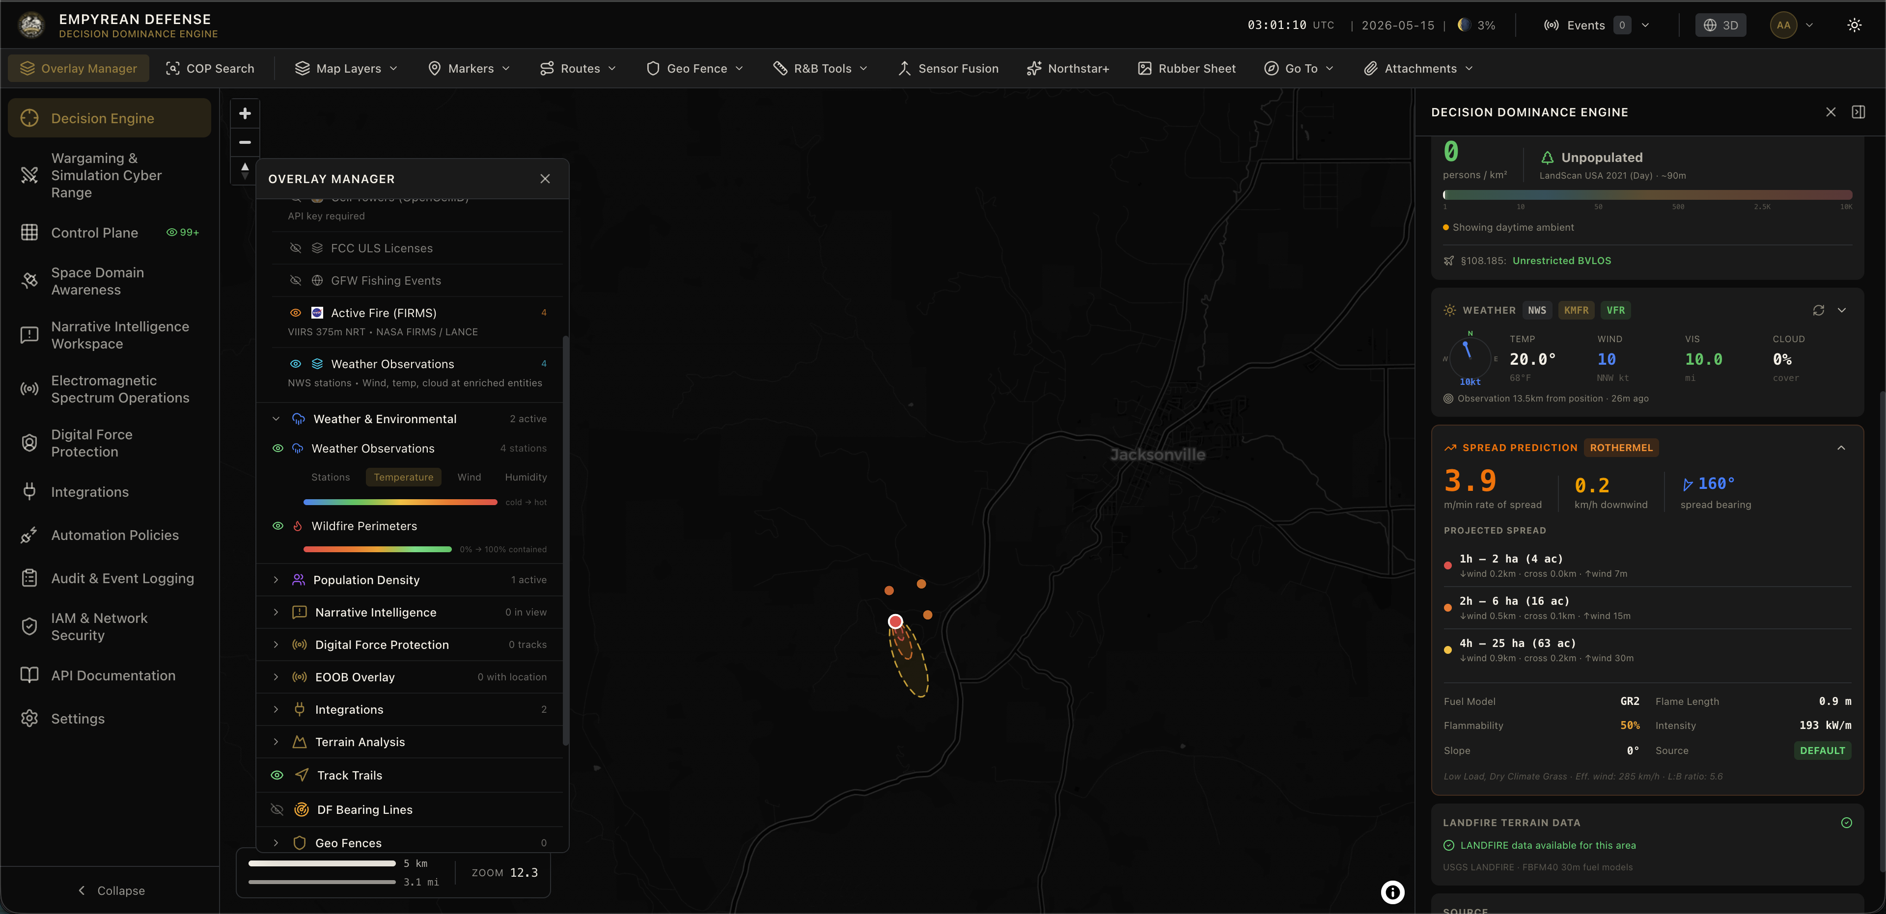
Task: Open Space Domain Awareness satellite icon
Action: [x=29, y=281]
